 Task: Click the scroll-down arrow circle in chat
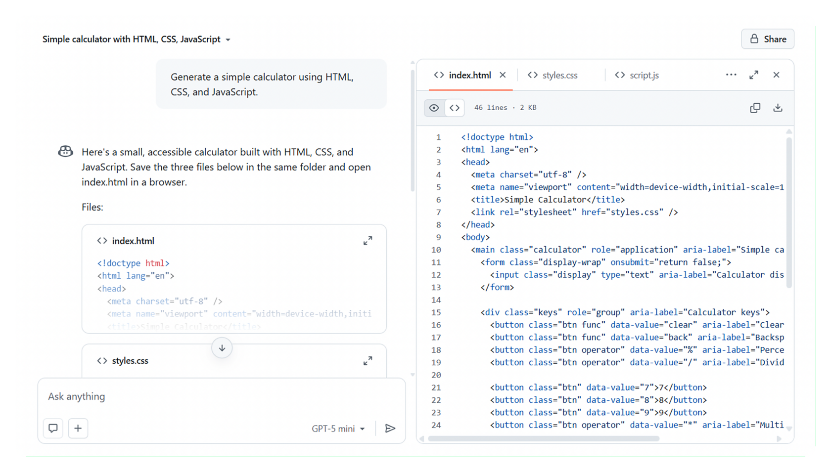[x=222, y=348]
